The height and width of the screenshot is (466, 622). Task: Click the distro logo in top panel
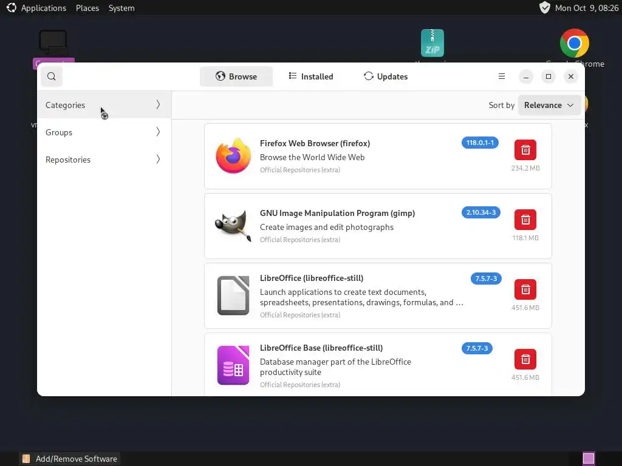tap(11, 7)
